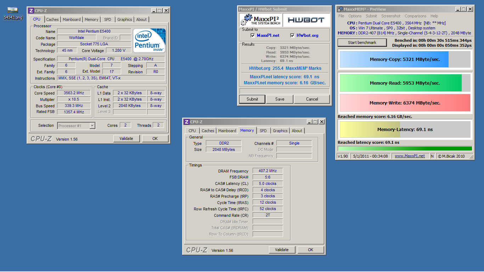
Task: Click the Memory-Read 5953 MByte/sec bar
Action: [x=405, y=83]
